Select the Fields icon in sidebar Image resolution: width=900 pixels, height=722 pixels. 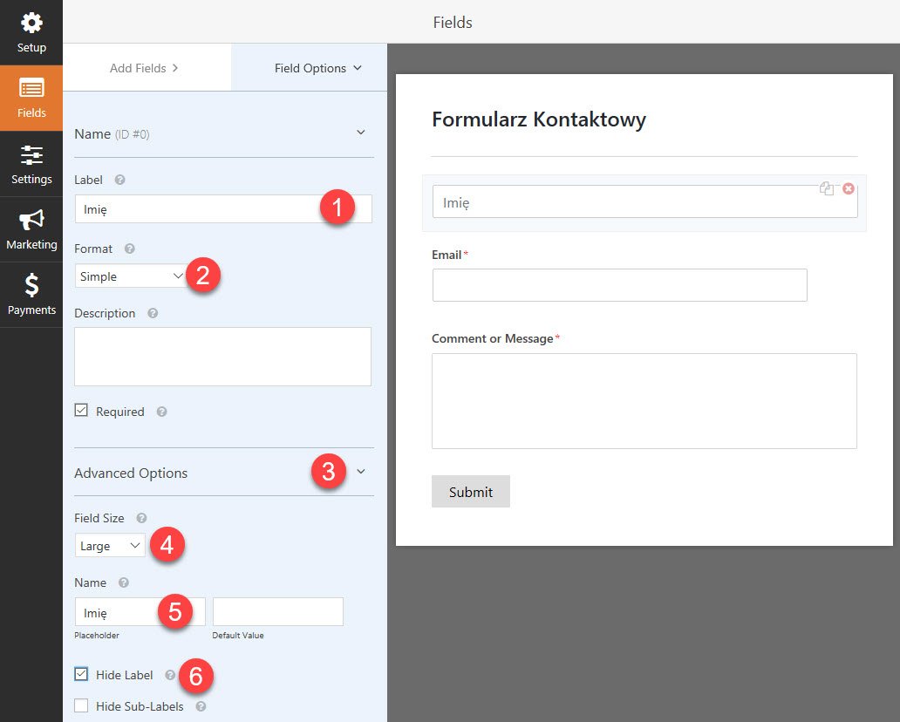click(x=31, y=88)
